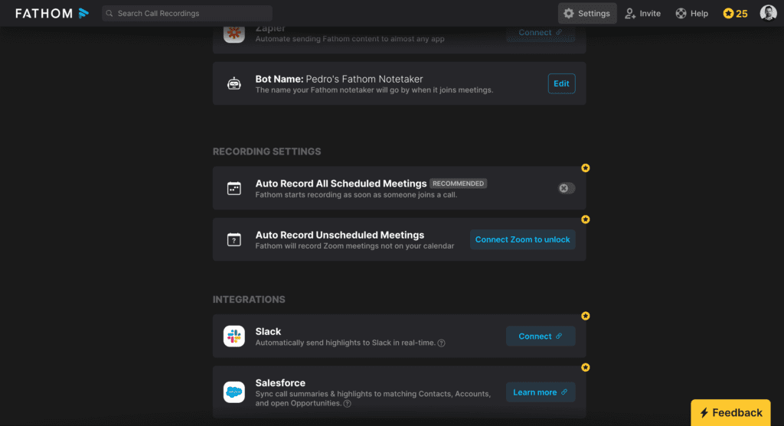Screen dimensions: 784x426
Task: Open the Settings menu item
Action: 587,13
